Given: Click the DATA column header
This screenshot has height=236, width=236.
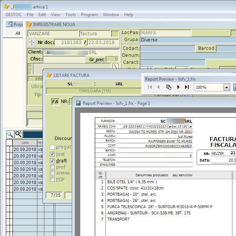Looking at the screenshot, I should click(25, 143).
